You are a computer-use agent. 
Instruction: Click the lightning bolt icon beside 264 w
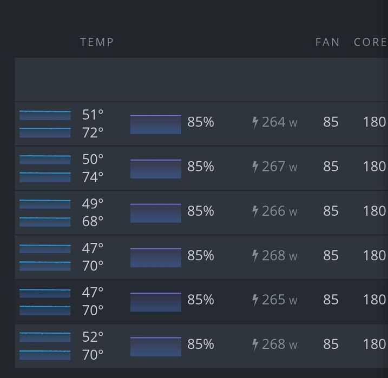pyautogui.click(x=255, y=122)
